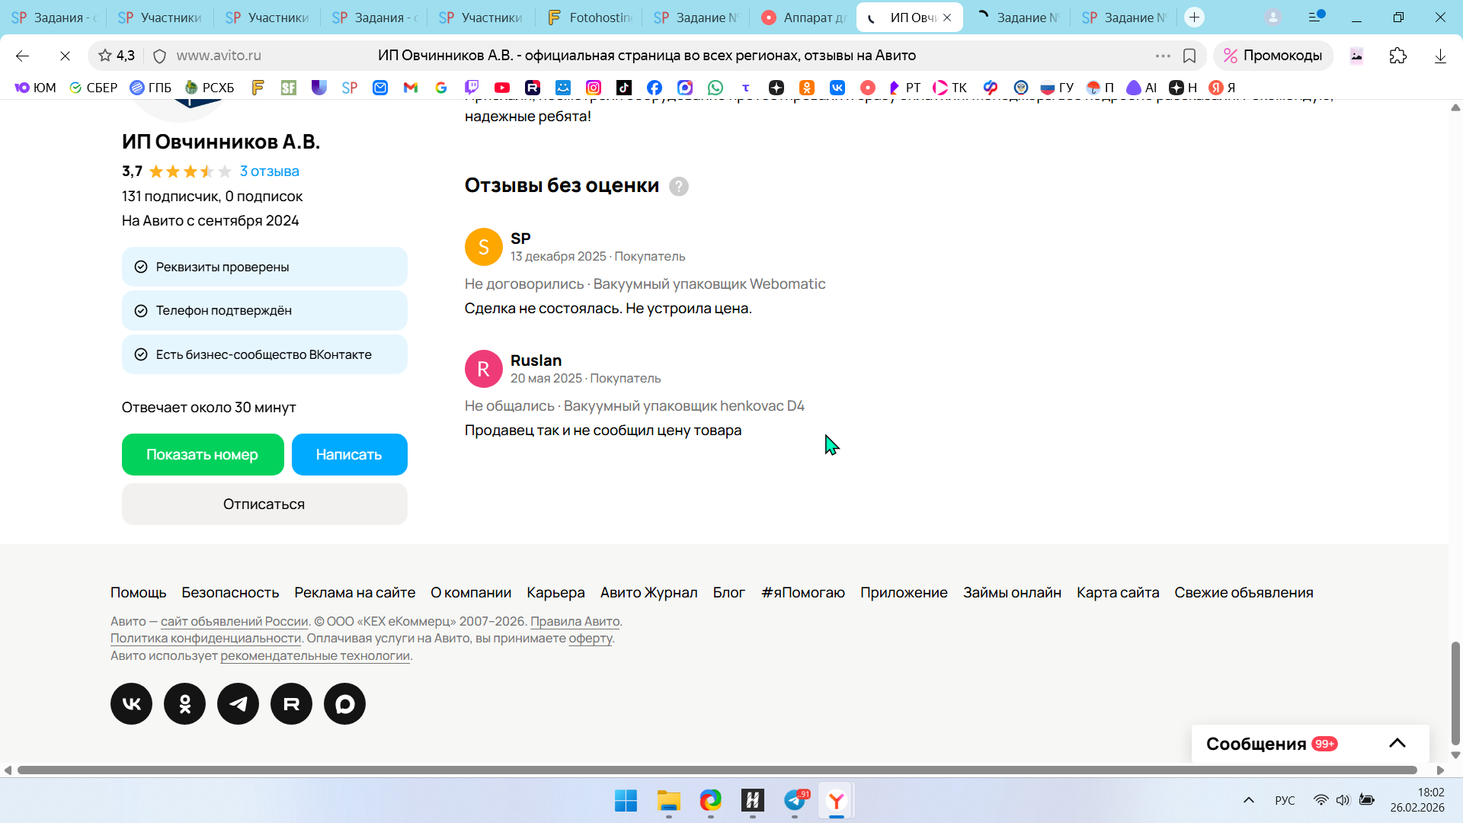Open the Rutube footer icon

tap(291, 703)
